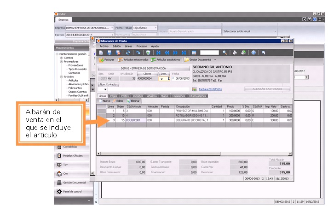The height and width of the screenshot is (206, 328).
Task: Open Artículos sustitutivos
Action: [x=166, y=59]
